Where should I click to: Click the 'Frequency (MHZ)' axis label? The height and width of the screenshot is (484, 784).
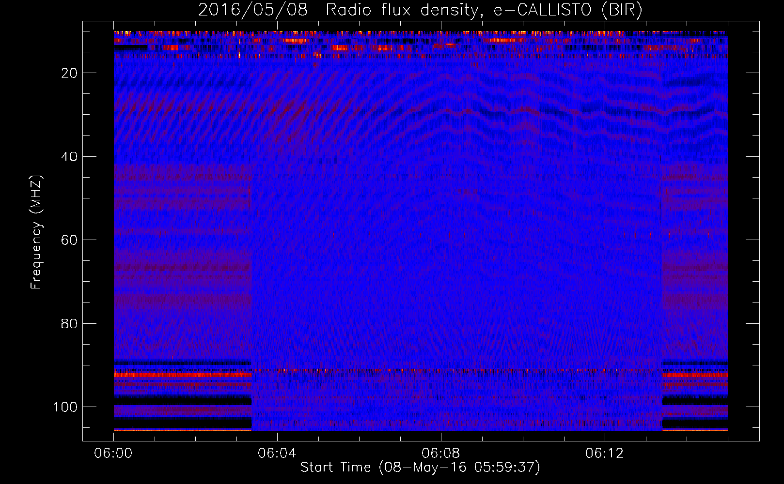pyautogui.click(x=37, y=232)
